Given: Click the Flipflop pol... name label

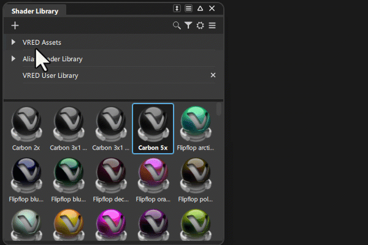Looking at the screenshot, I should (196, 200).
